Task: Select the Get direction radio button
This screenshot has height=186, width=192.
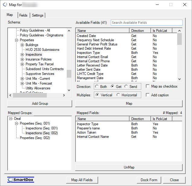Action: (x=112, y=86)
